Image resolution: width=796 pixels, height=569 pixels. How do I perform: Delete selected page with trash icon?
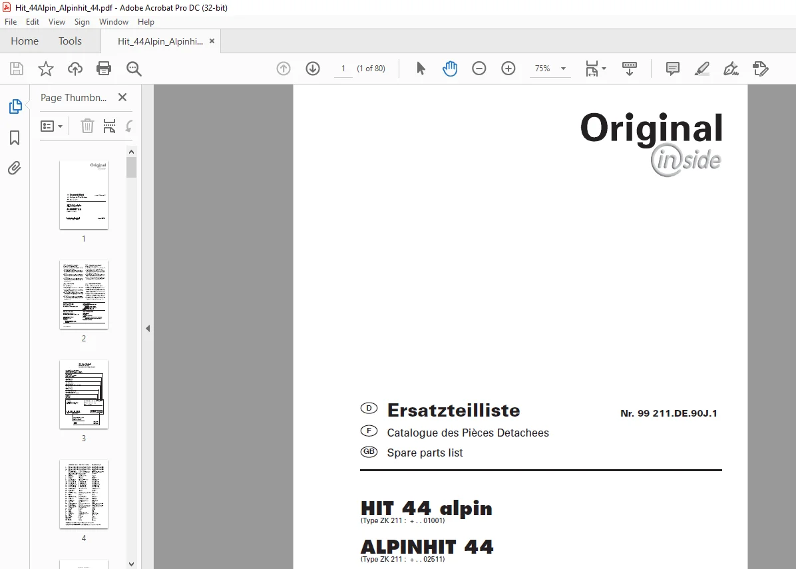(x=87, y=126)
